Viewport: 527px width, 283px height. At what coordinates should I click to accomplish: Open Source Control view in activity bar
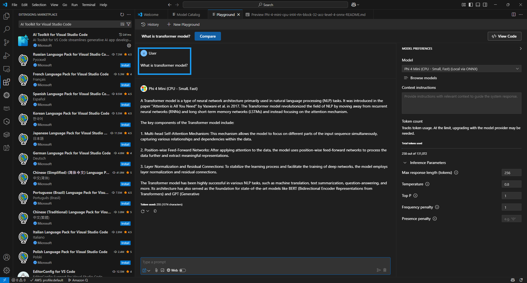[7, 42]
